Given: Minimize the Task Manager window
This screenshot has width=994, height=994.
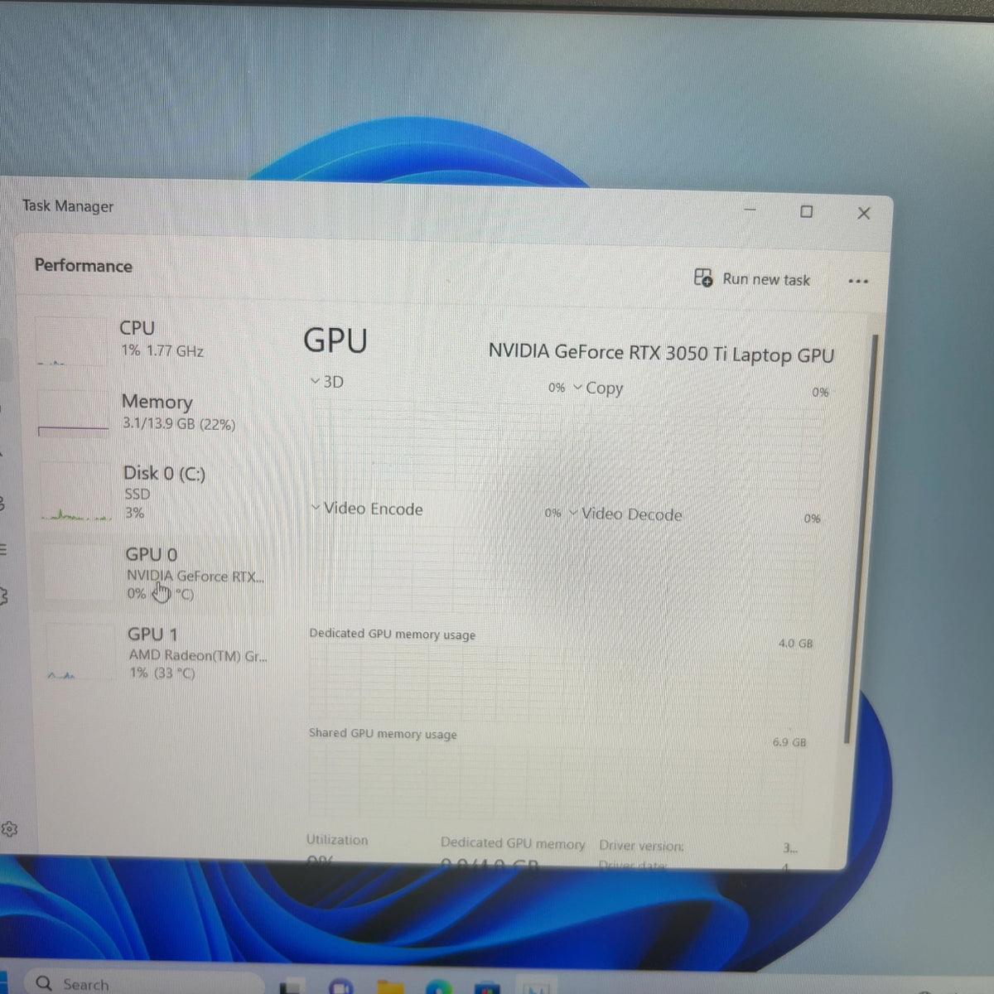Looking at the screenshot, I should click(750, 210).
